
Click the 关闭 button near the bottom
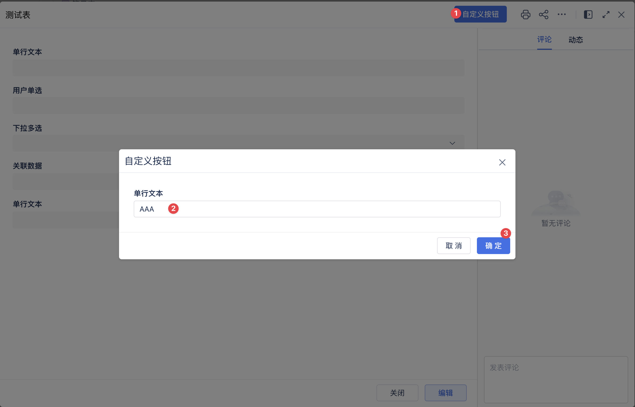click(397, 393)
